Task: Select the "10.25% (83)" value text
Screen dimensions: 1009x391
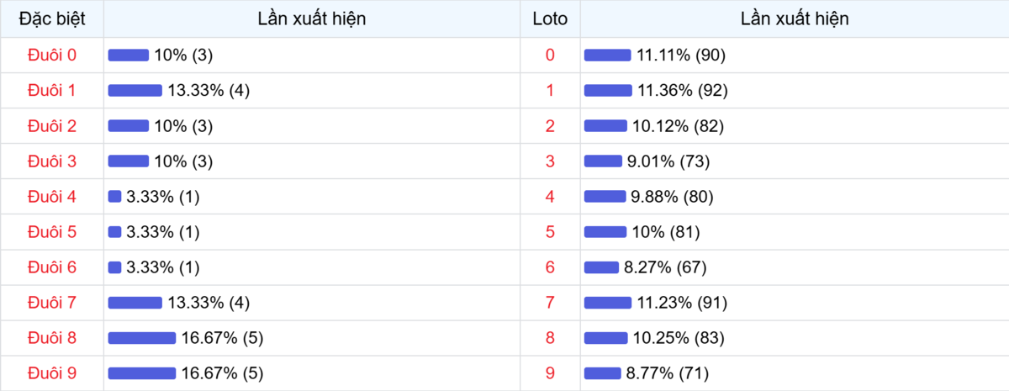Action: 678,338
